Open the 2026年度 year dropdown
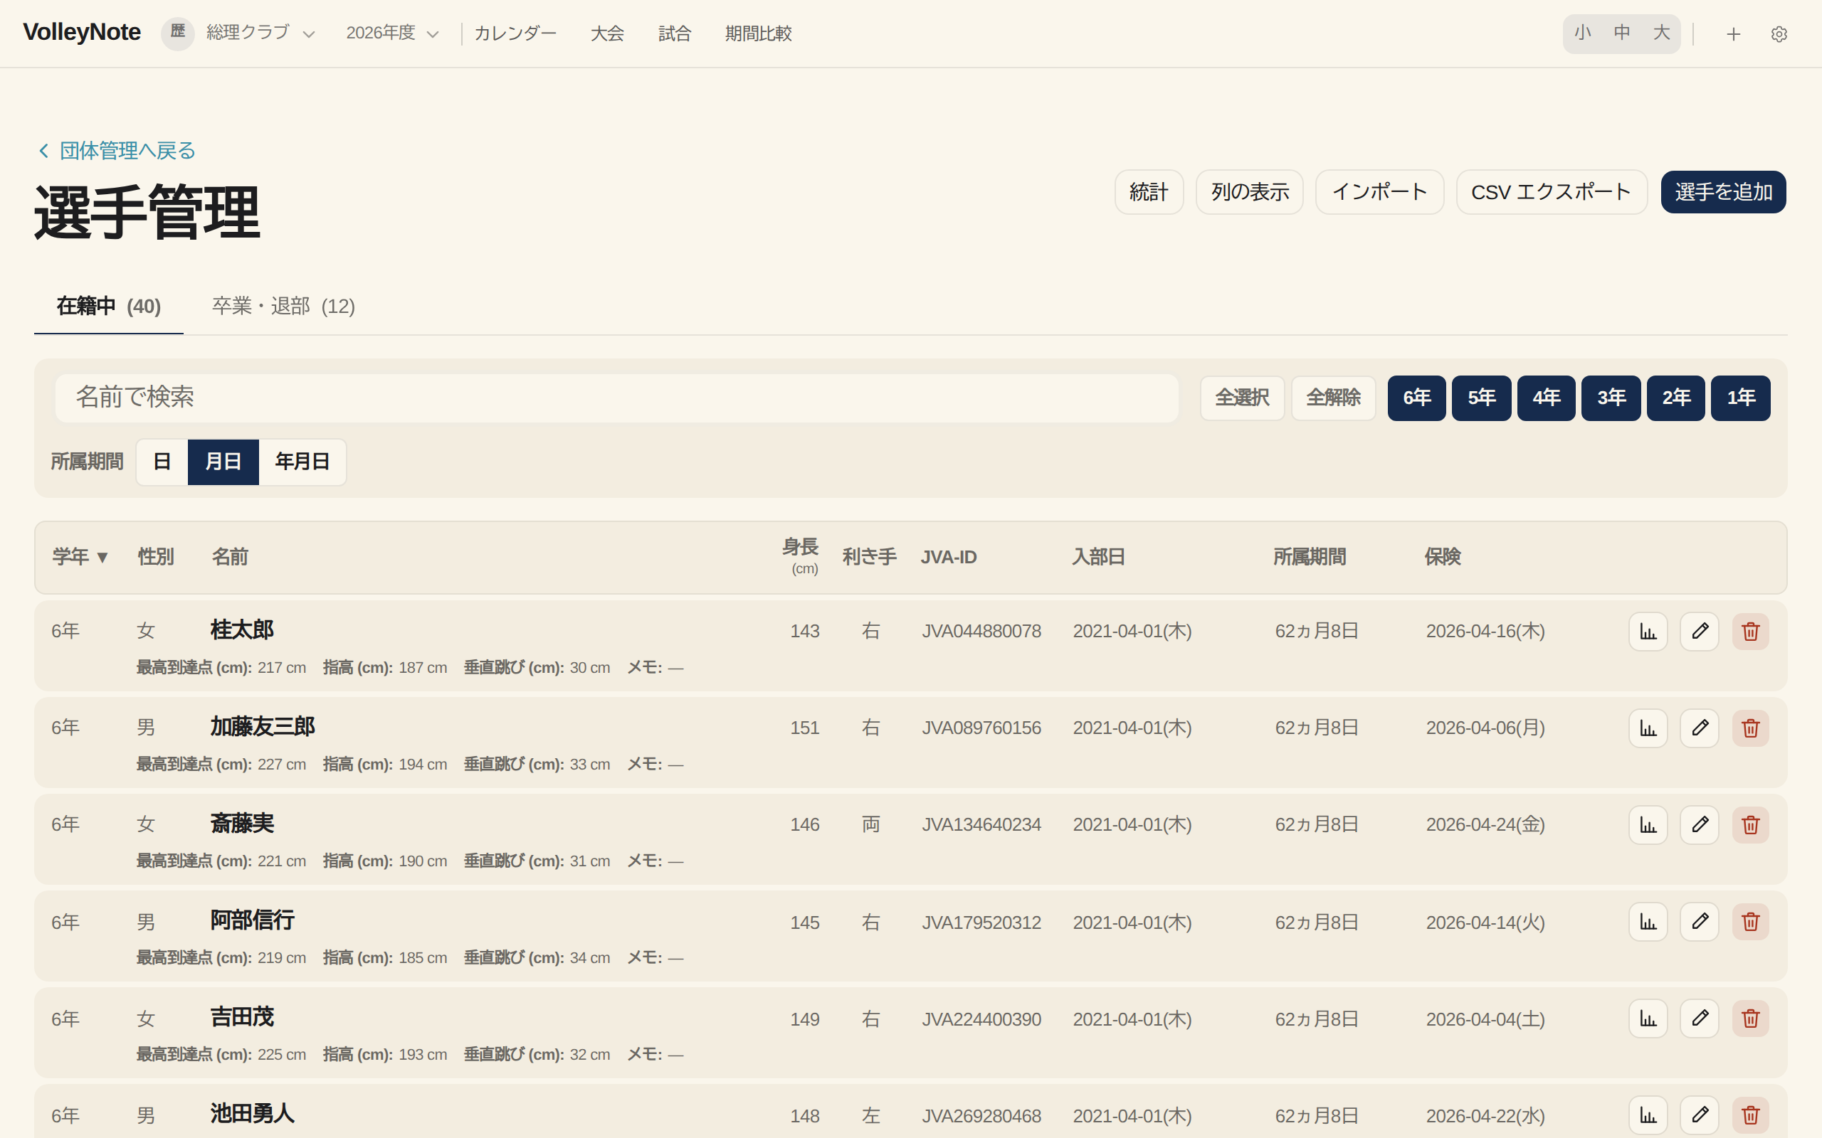 (x=392, y=33)
